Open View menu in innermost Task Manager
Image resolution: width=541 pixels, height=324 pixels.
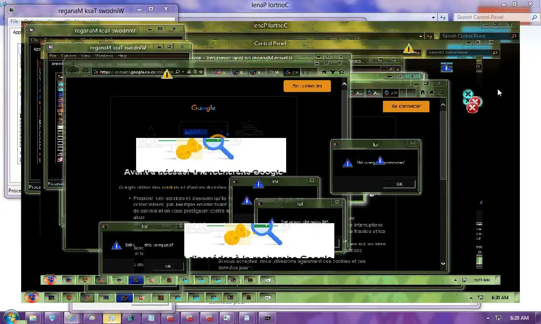pos(85,56)
